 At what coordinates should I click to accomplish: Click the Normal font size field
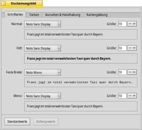coord(122,24)
